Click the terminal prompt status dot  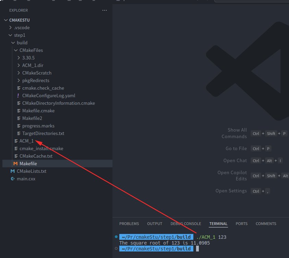116,237
